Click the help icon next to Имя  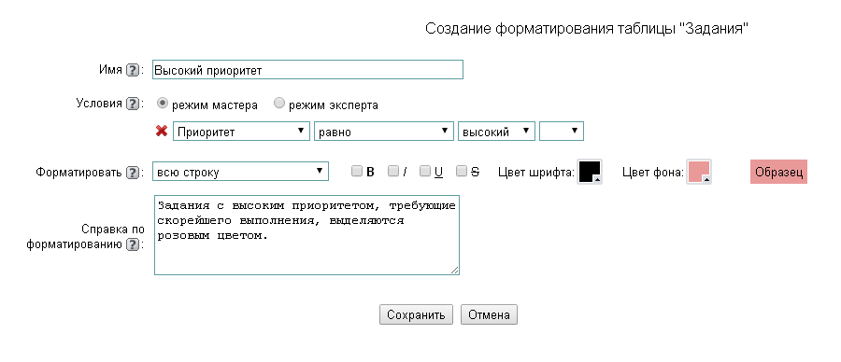pos(133,70)
